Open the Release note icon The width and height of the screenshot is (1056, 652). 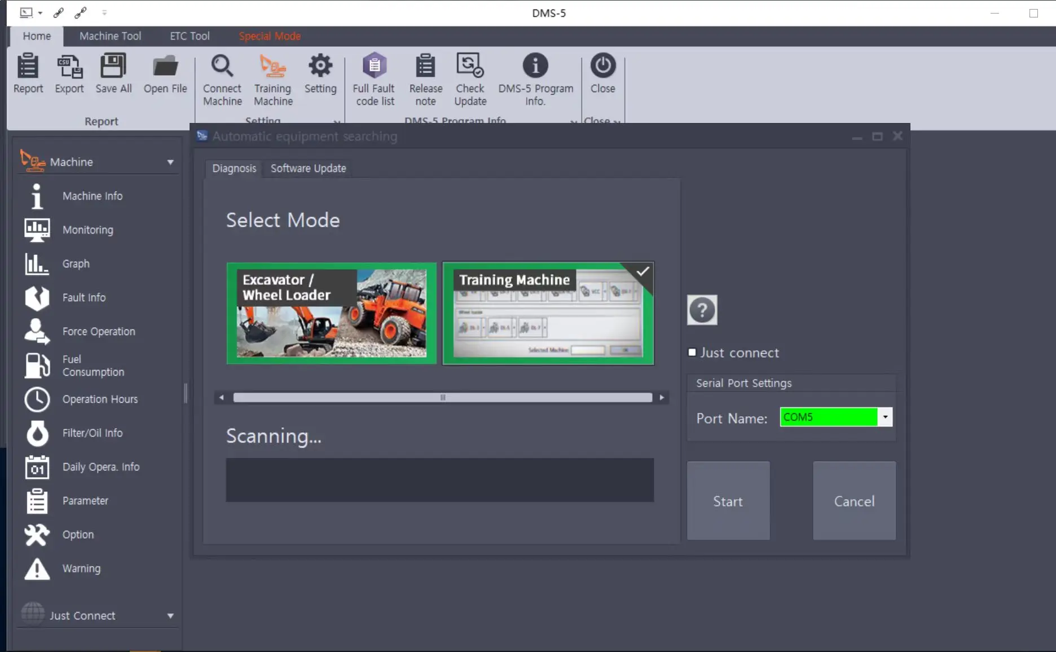(x=425, y=67)
